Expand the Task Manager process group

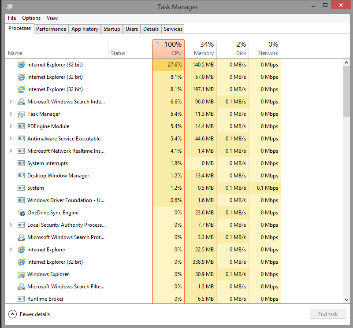(11, 114)
